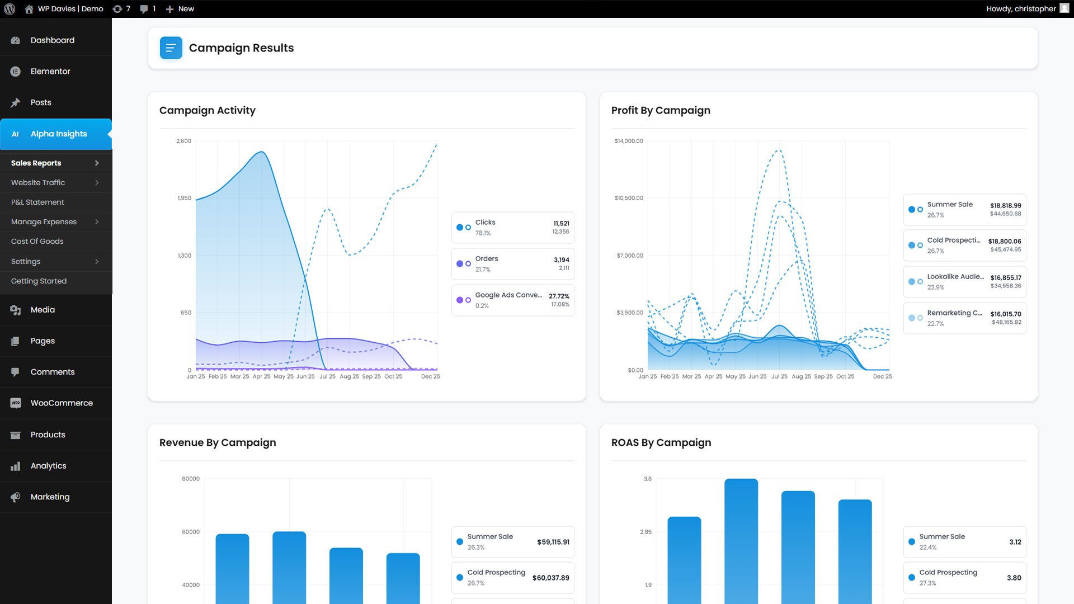
Task: Click the WordPress logo icon
Action: [10, 9]
